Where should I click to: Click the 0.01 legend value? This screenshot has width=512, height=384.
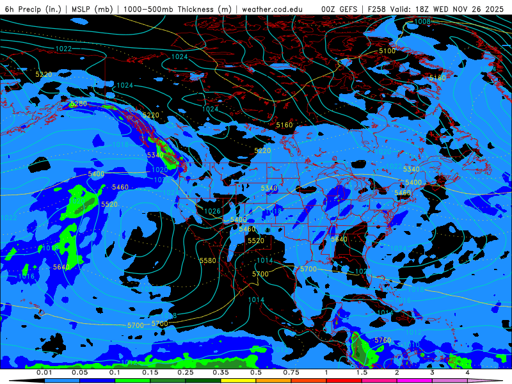pyautogui.click(x=44, y=372)
